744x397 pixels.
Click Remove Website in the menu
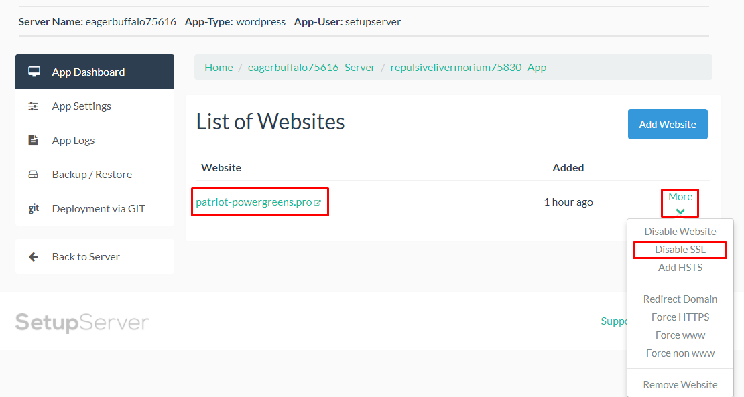tap(680, 384)
